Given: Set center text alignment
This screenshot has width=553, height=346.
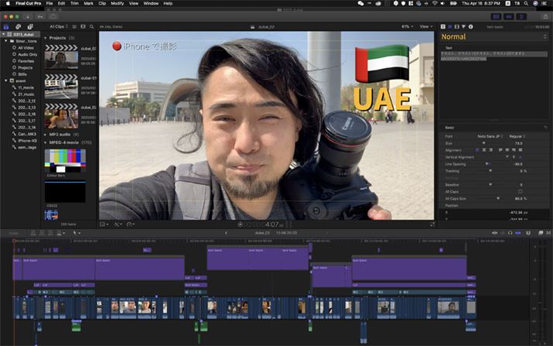Looking at the screenshot, I should (x=484, y=150).
